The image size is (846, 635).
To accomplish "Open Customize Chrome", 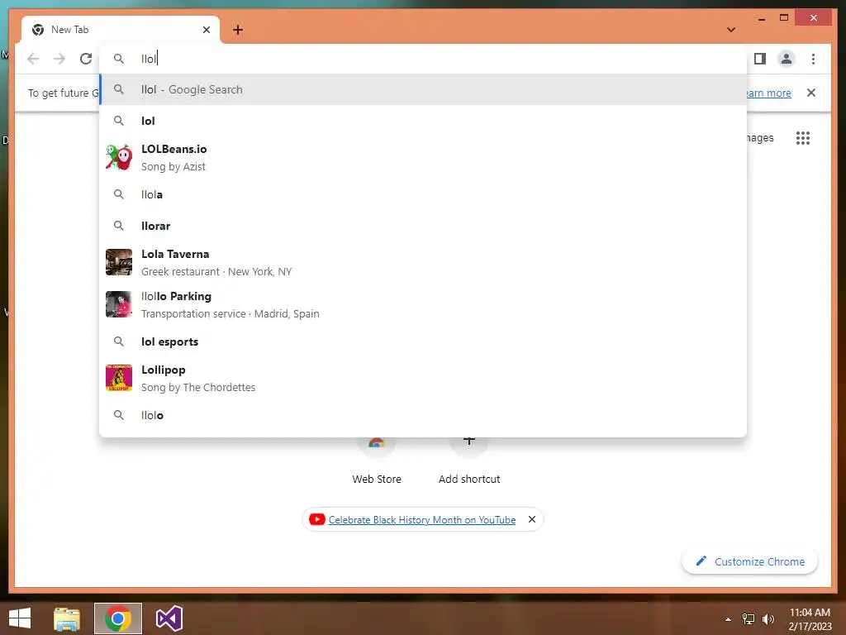I will coord(750,561).
